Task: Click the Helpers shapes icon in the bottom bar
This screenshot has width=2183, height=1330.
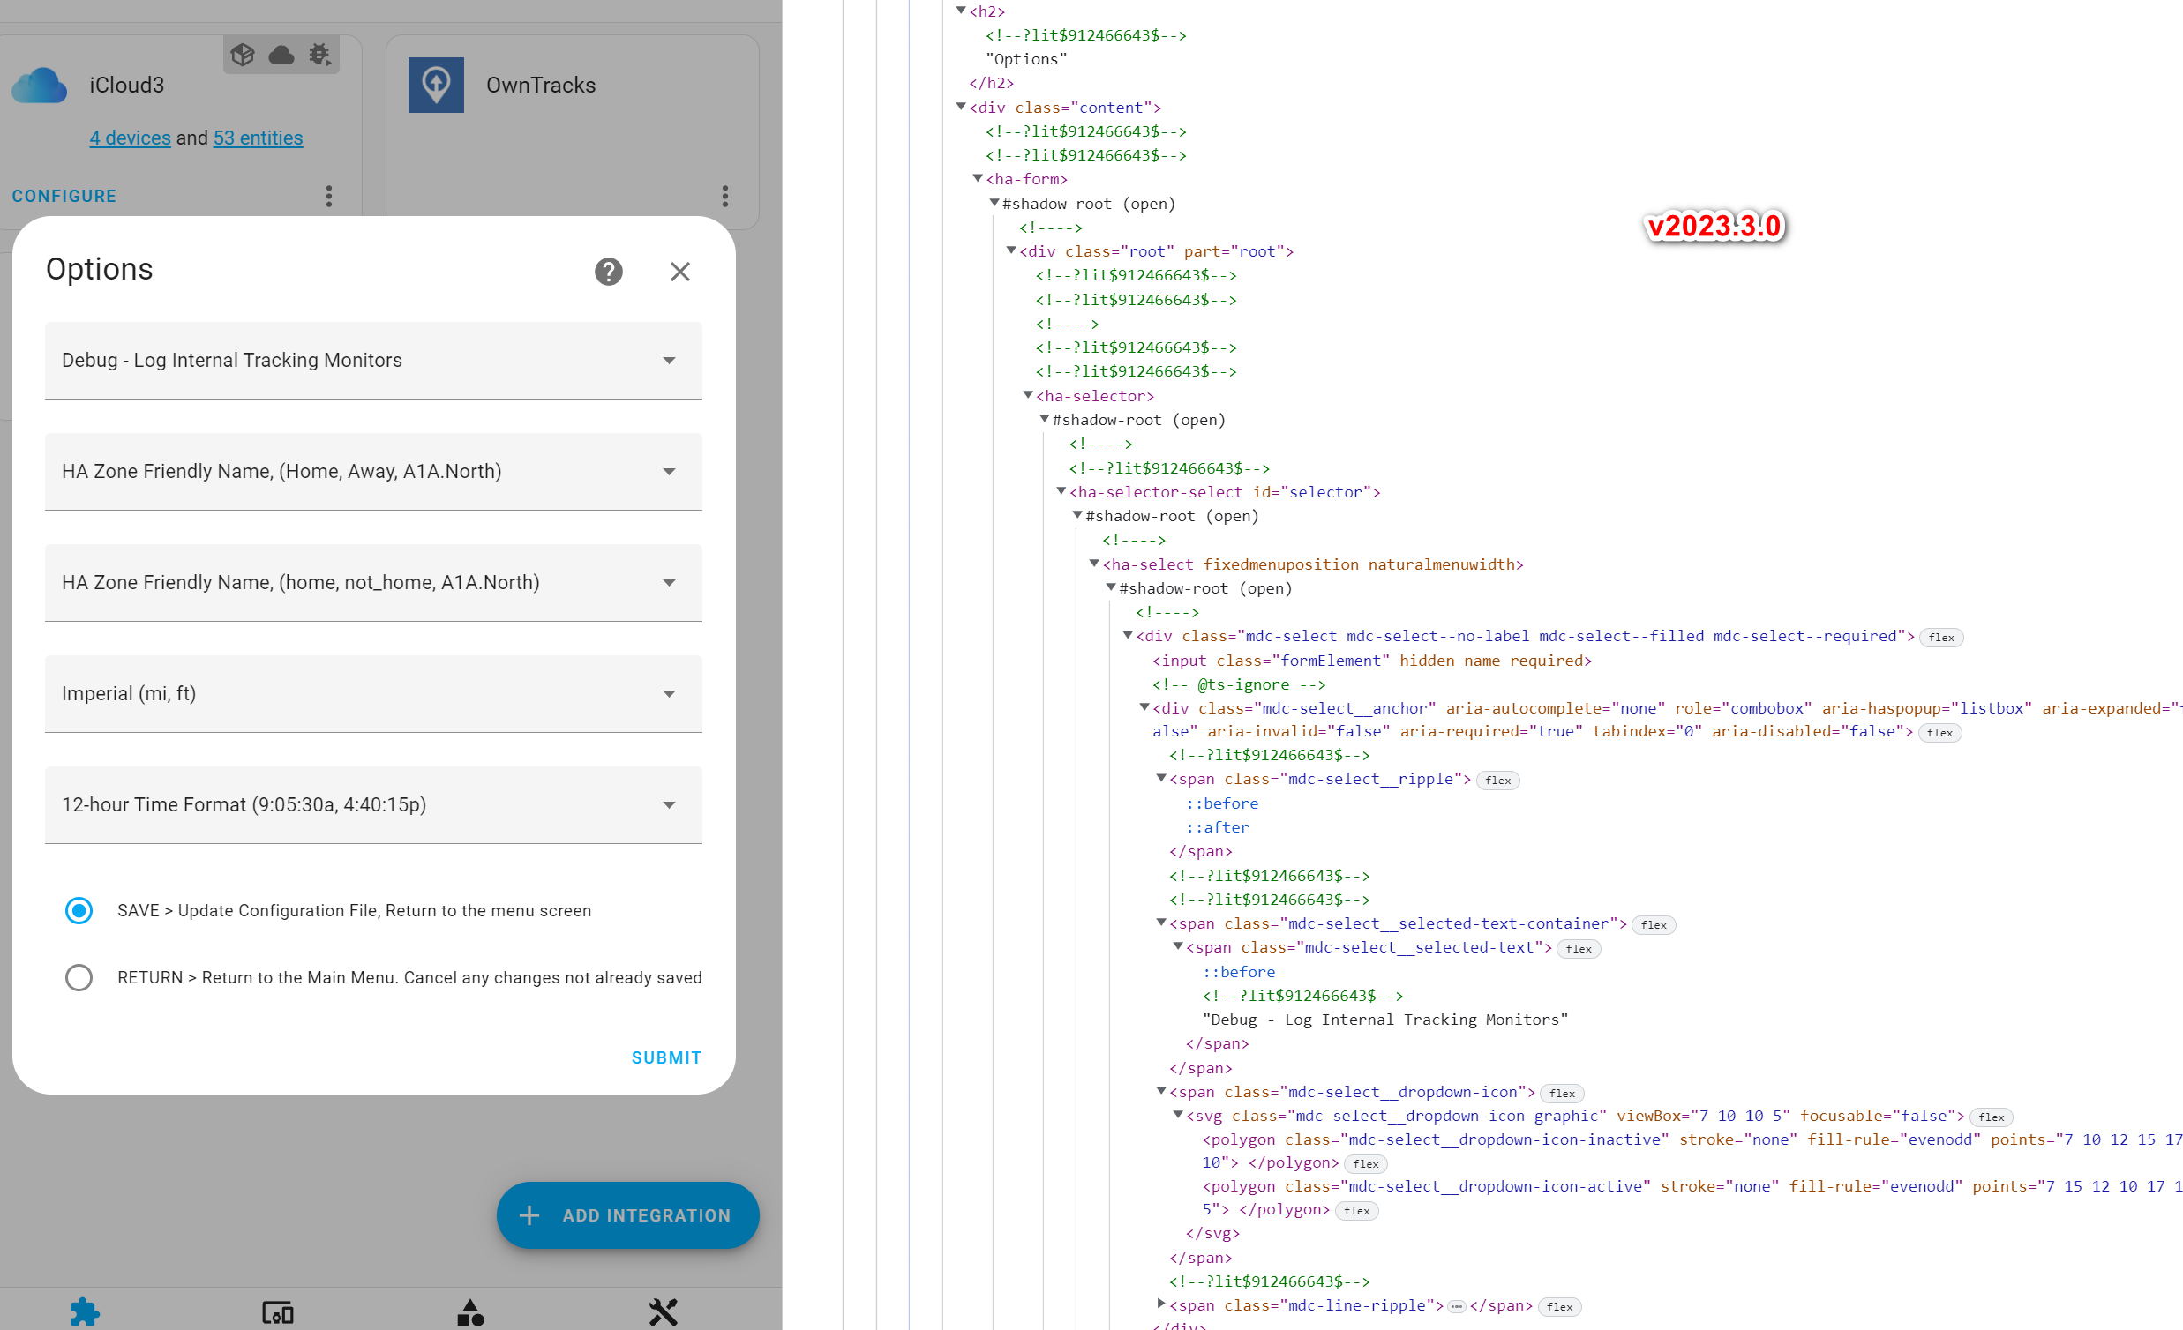Action: coord(469,1311)
